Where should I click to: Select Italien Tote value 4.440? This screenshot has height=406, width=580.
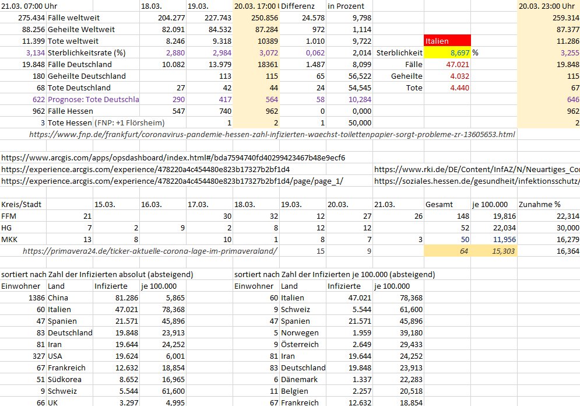(447, 87)
